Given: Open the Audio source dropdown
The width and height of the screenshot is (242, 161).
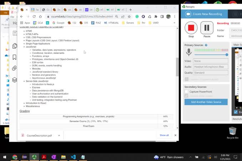Looking at the screenshot, I should [211, 67].
